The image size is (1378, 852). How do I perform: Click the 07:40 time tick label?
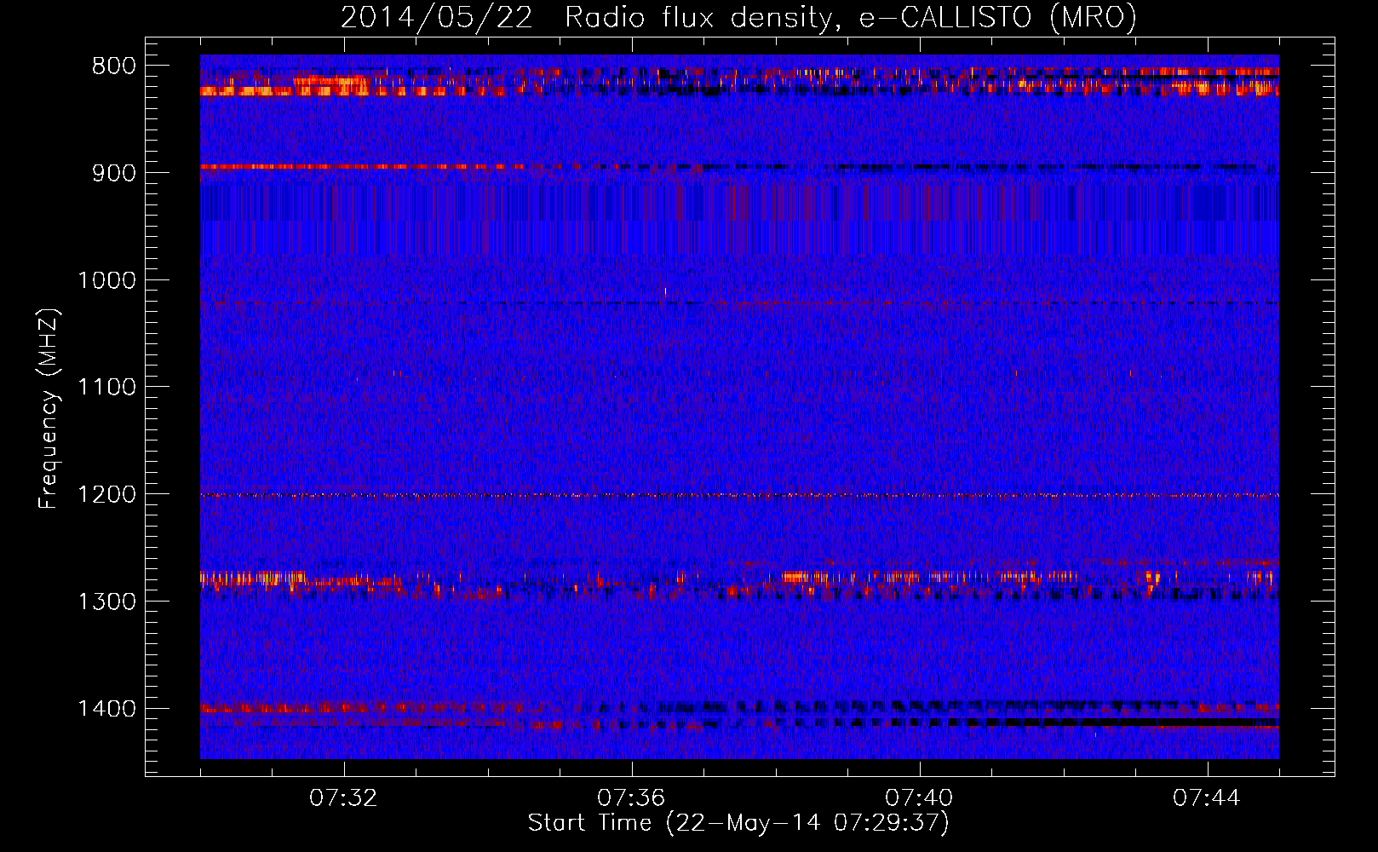tap(920, 798)
